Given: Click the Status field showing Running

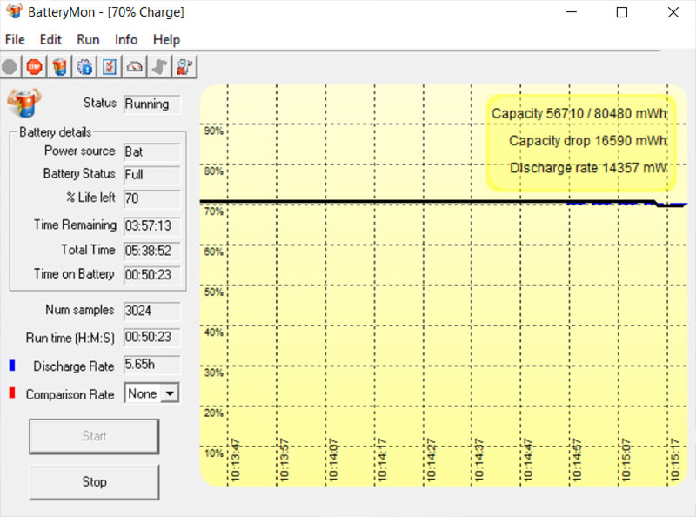Looking at the screenshot, I should coord(151,104).
